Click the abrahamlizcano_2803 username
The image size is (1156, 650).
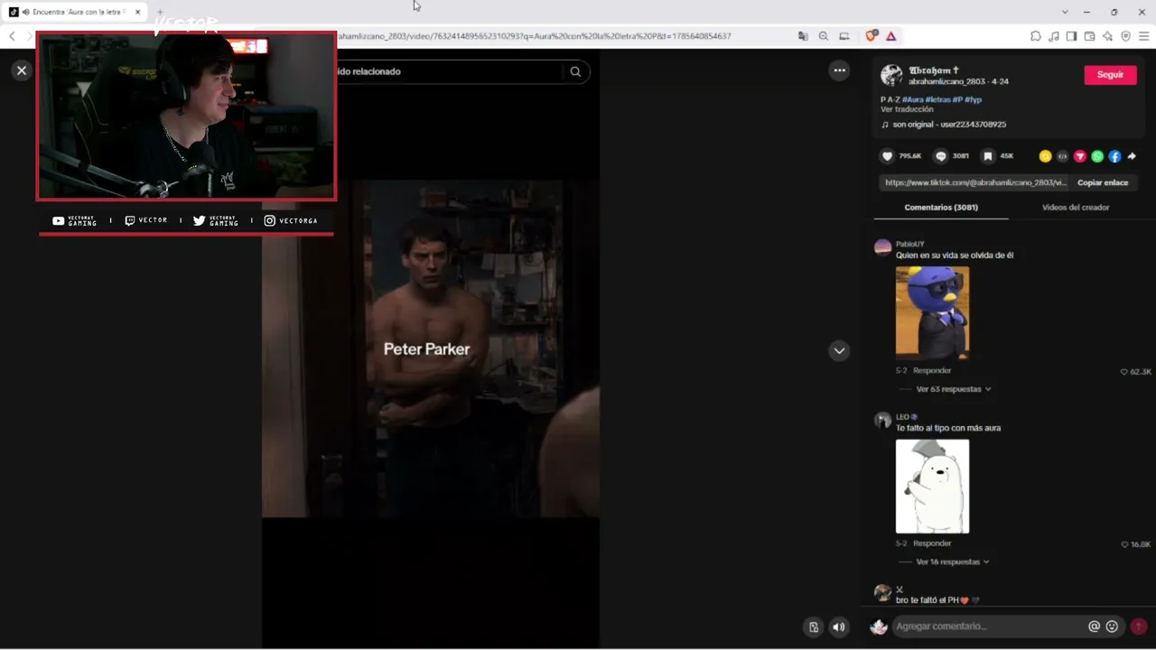click(946, 81)
